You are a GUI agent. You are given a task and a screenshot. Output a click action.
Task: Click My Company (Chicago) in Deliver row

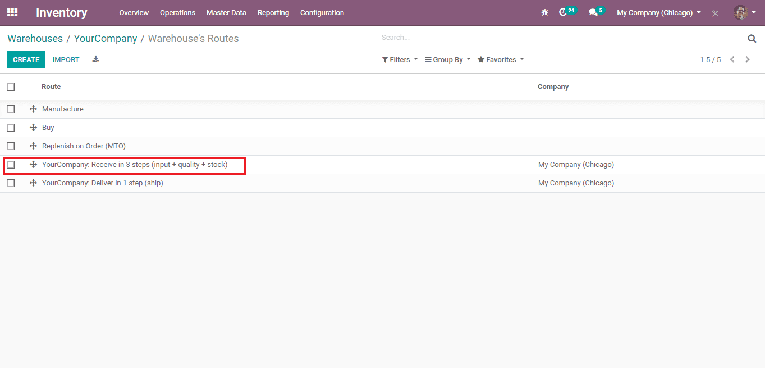tap(576, 183)
